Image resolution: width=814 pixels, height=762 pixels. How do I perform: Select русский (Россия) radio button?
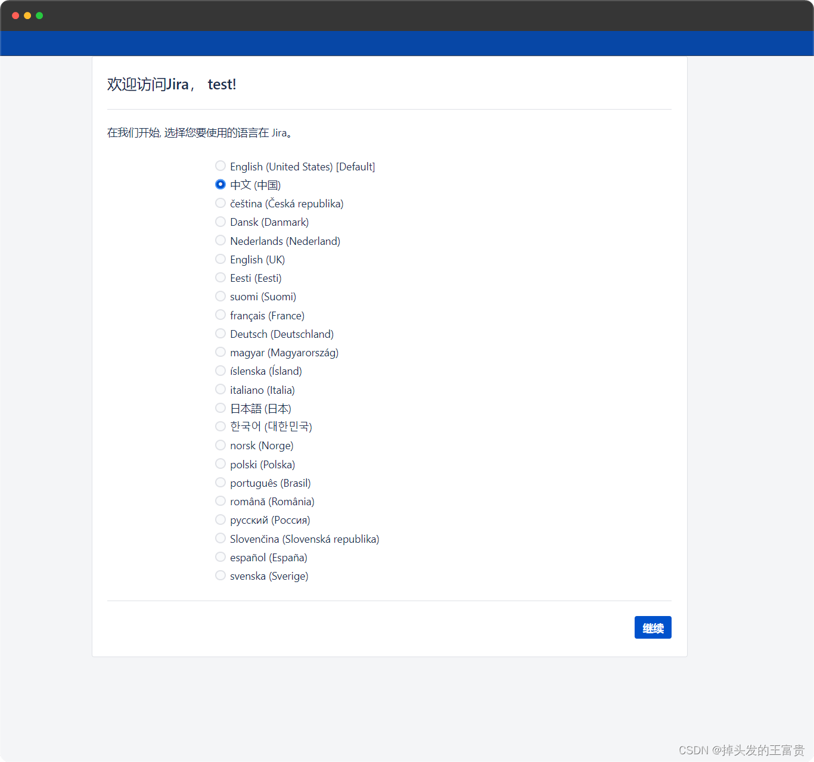(x=220, y=520)
